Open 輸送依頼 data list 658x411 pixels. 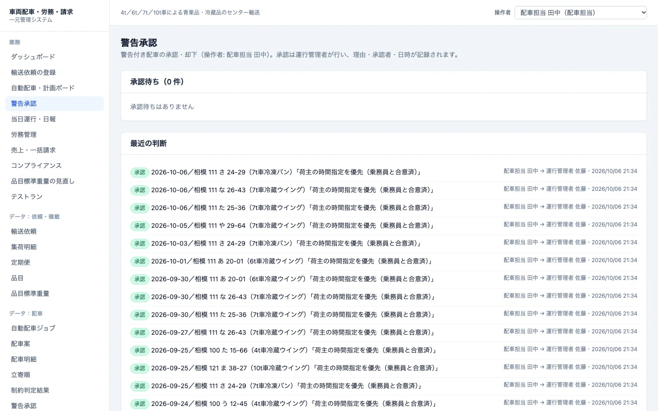coord(54,232)
